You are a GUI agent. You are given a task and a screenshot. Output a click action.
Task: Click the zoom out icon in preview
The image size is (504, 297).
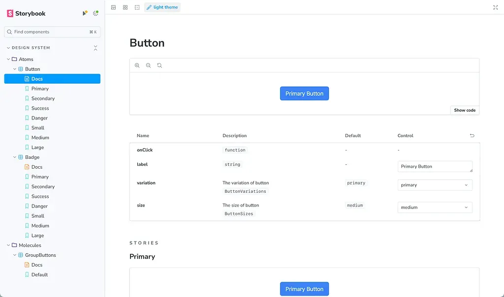[148, 65]
